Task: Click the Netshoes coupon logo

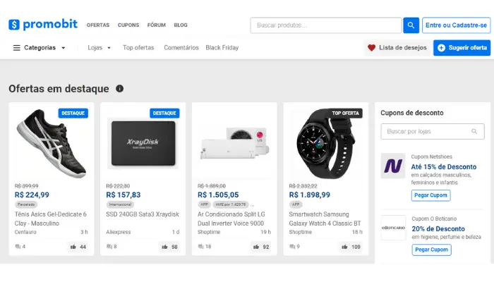Action: tap(393, 166)
